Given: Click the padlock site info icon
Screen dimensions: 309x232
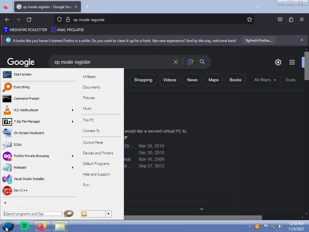Looking at the screenshot, I should (x=68, y=20).
